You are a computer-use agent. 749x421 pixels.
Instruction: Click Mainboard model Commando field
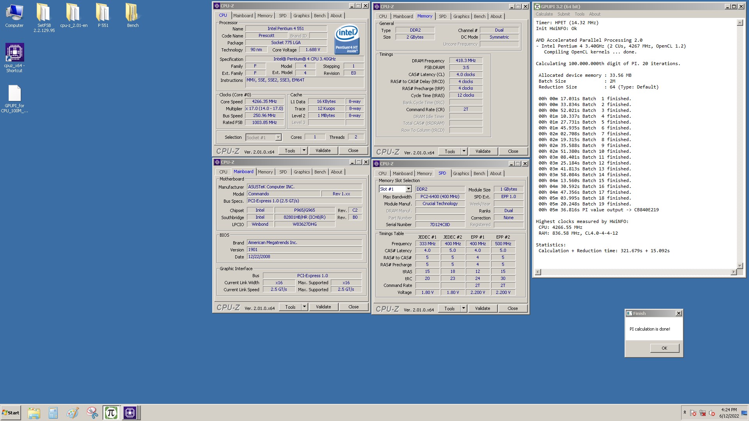tap(284, 194)
